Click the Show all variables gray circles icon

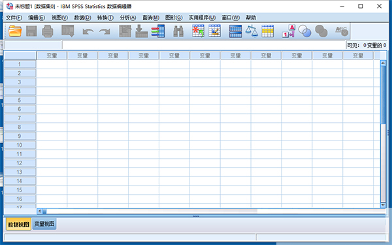click(321, 31)
